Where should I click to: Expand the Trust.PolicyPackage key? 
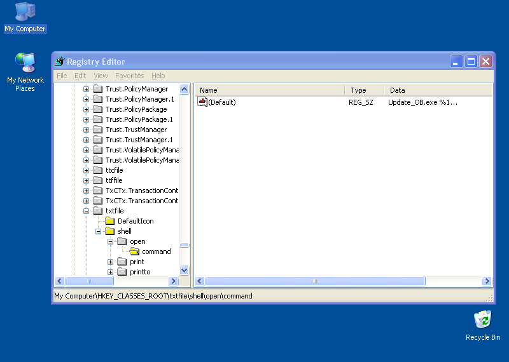click(86, 109)
